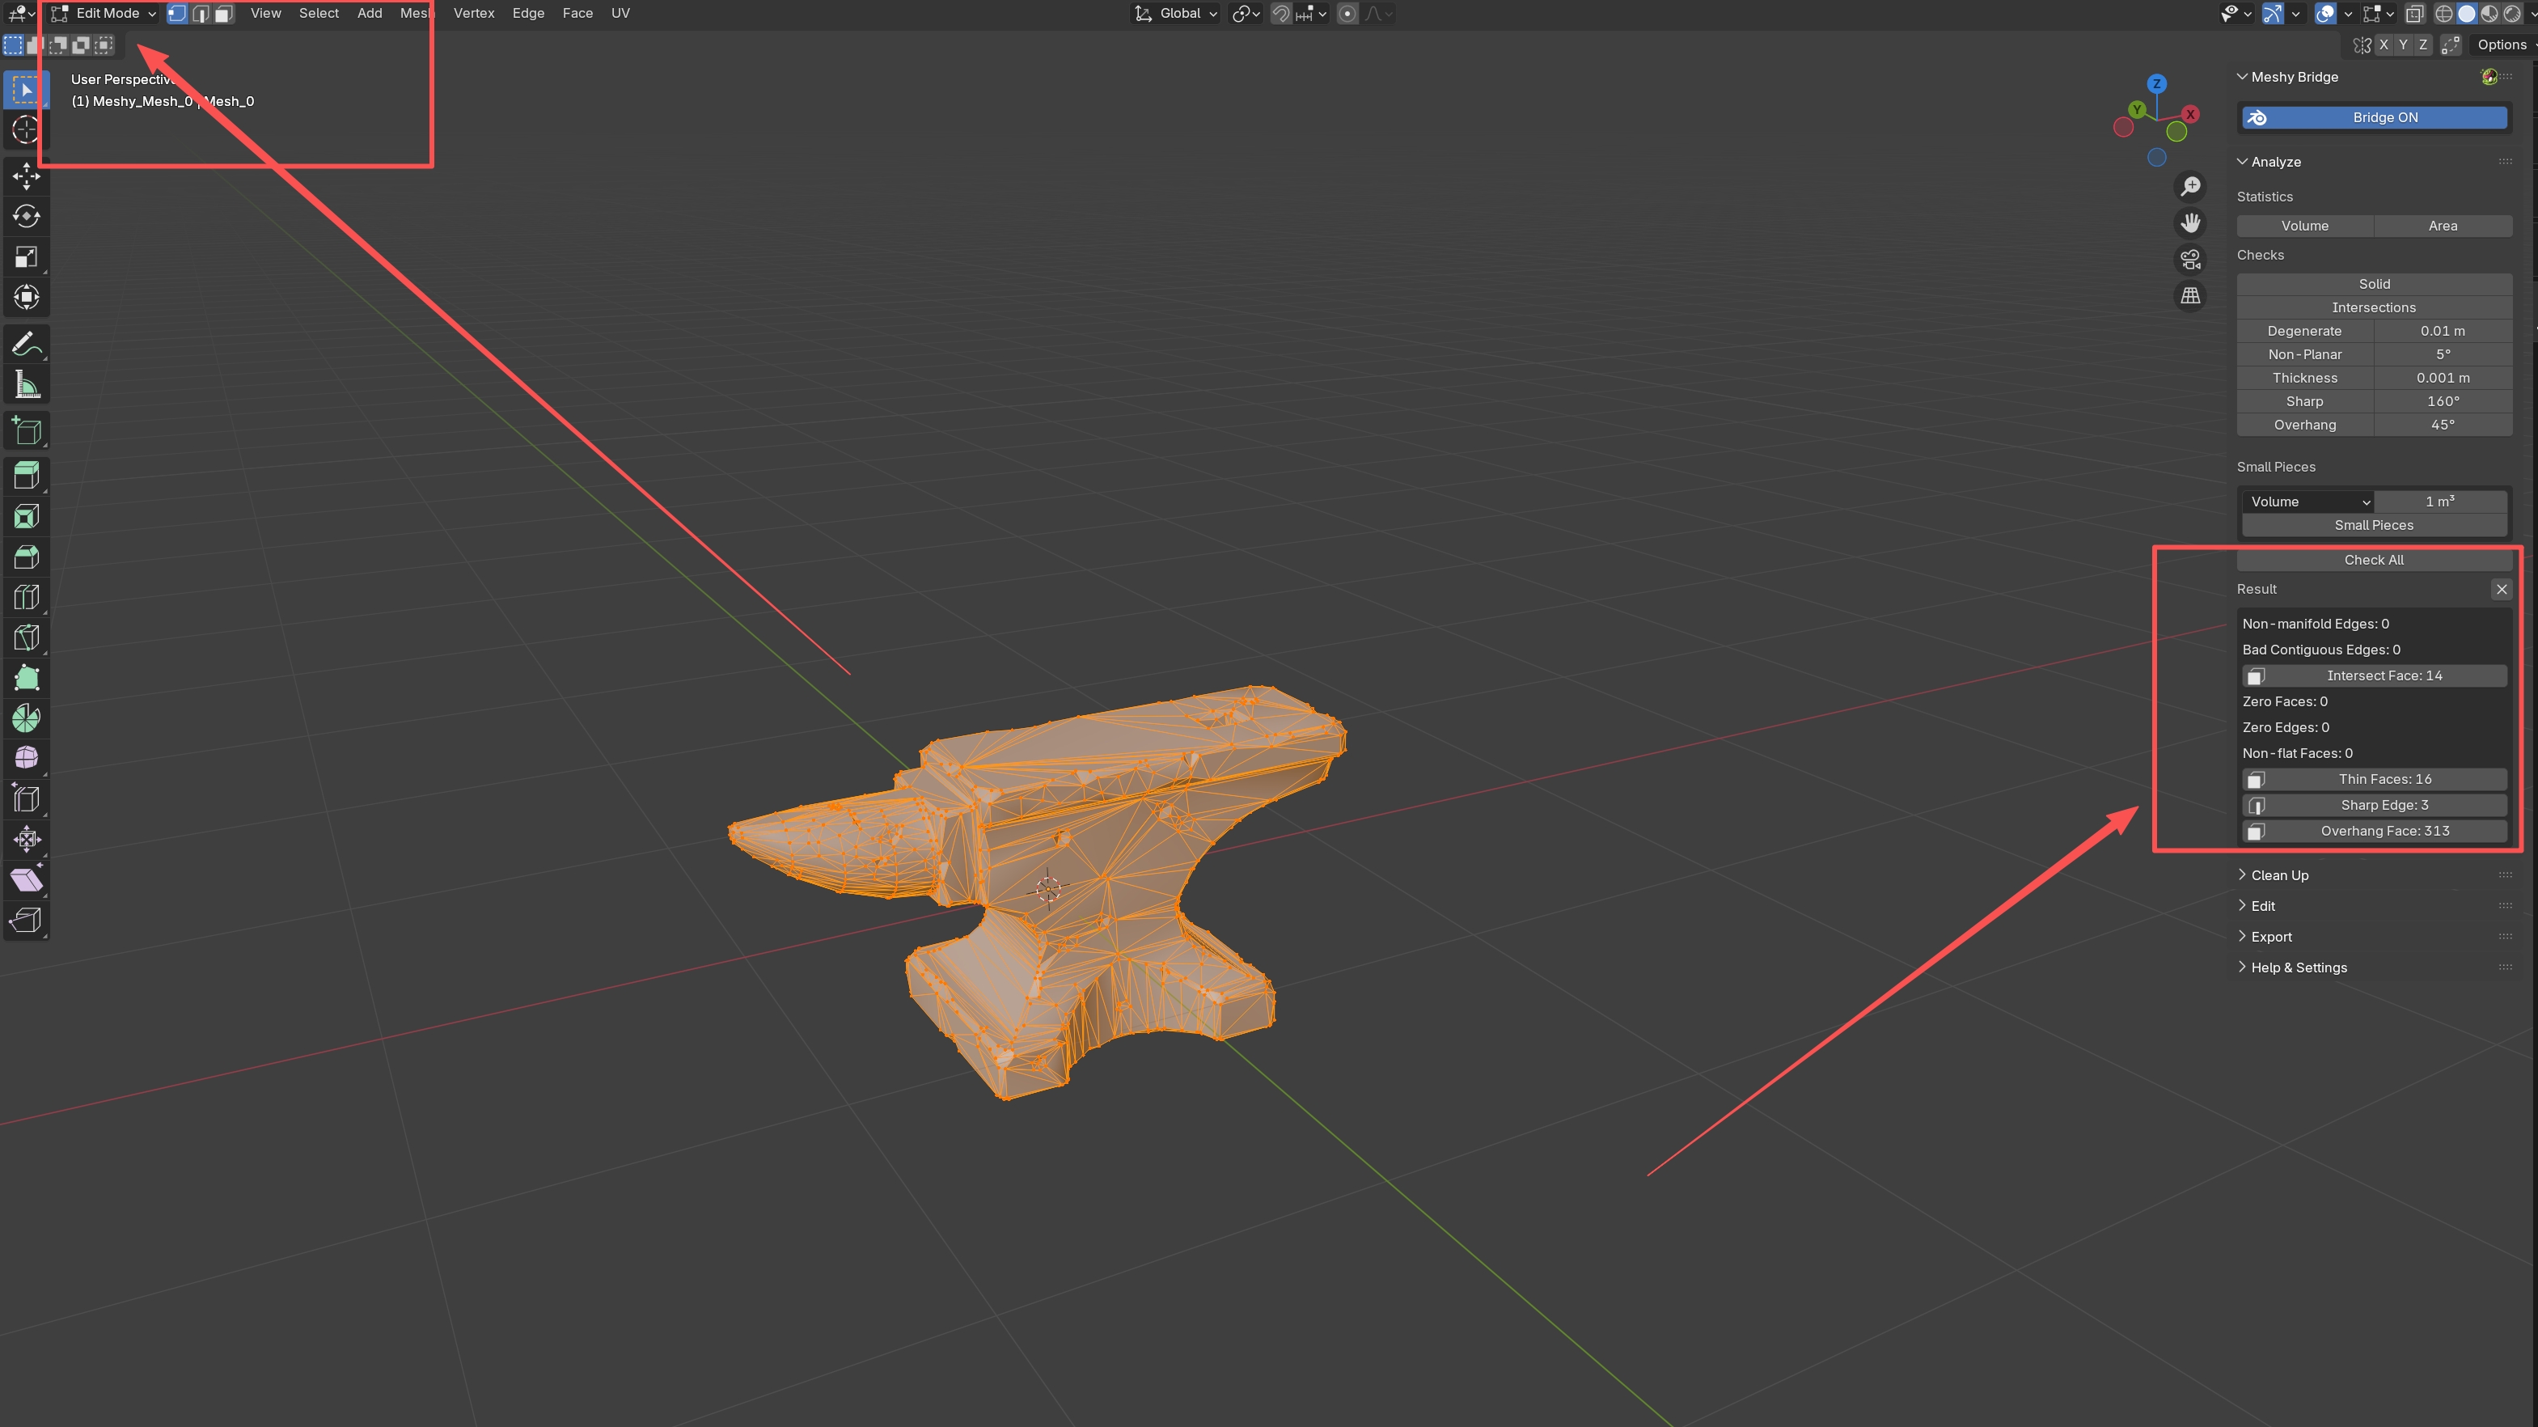Screen dimensions: 2538x1427
Task: Open the Select menu
Action: click(x=318, y=14)
